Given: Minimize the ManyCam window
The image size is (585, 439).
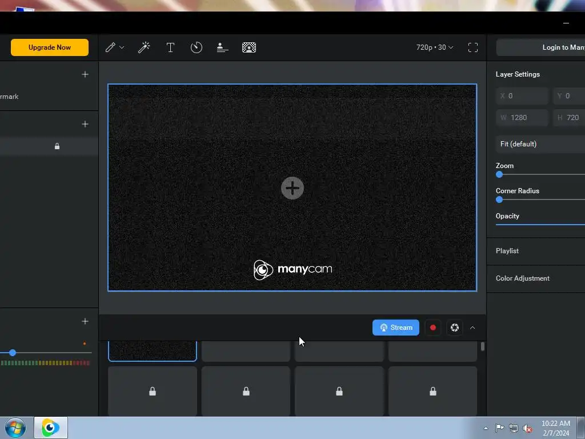Looking at the screenshot, I should [566, 23].
